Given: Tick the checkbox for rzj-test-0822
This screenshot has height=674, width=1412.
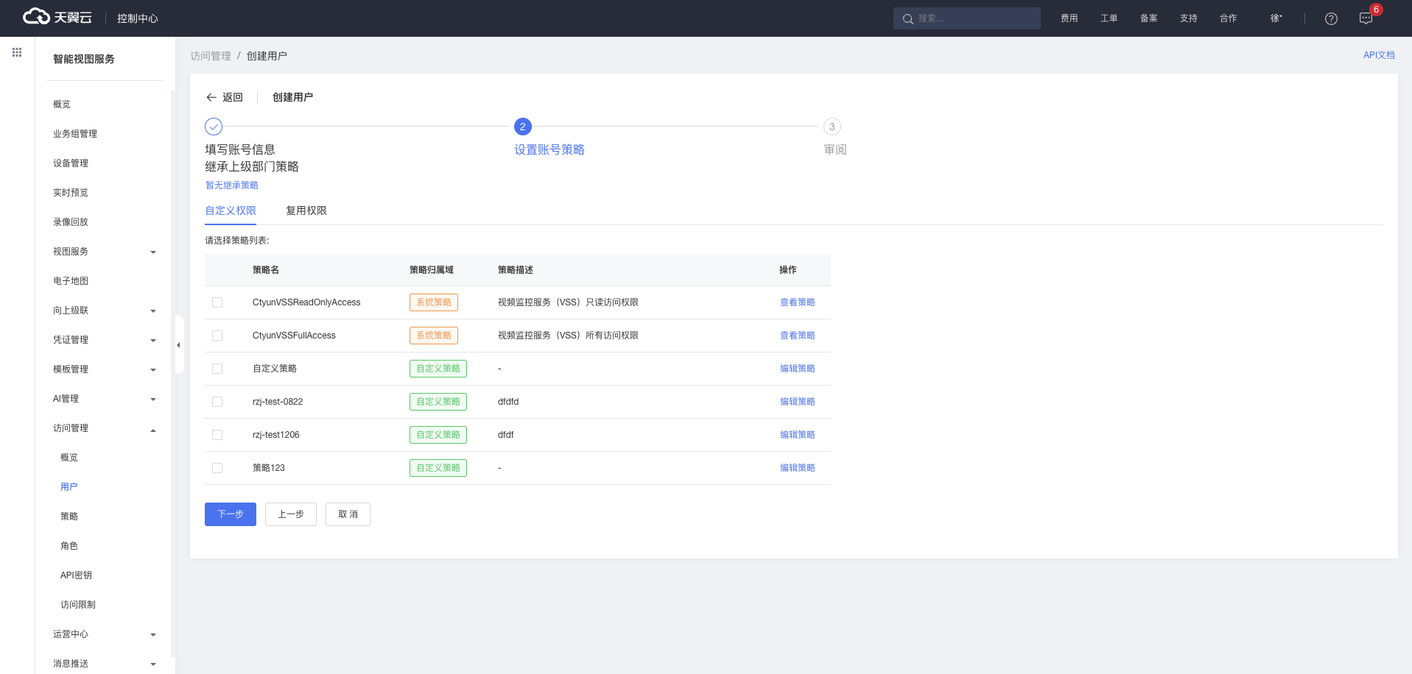Looking at the screenshot, I should pyautogui.click(x=217, y=402).
